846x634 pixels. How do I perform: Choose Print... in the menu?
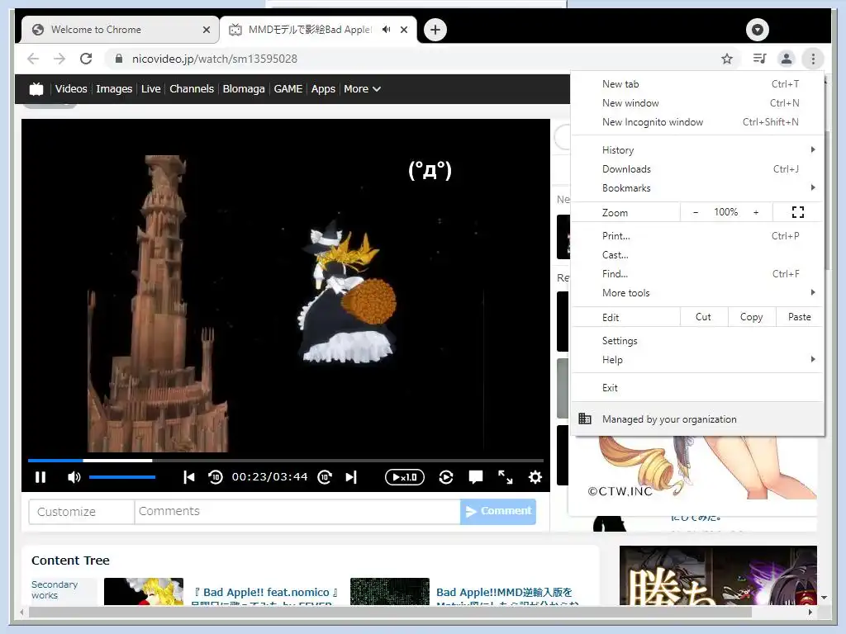(x=696, y=236)
